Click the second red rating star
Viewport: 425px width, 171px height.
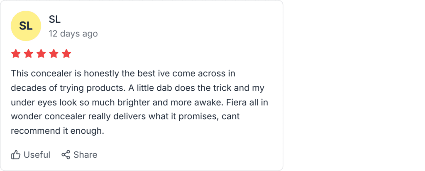coord(29,54)
